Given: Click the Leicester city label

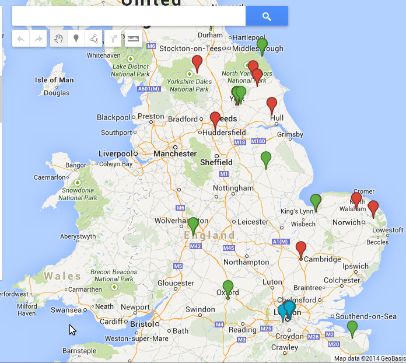Looking at the screenshot, I should (x=253, y=222).
